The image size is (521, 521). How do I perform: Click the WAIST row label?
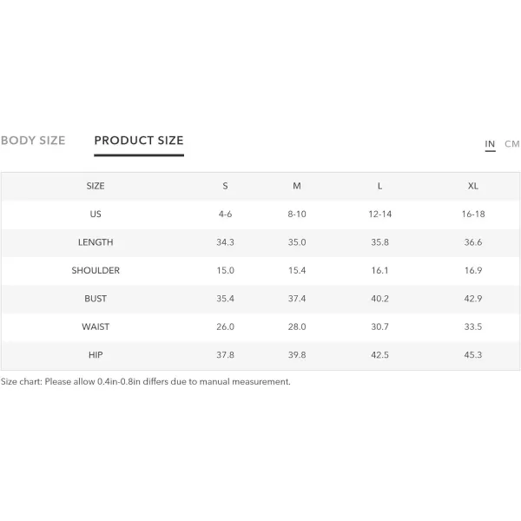(x=96, y=327)
